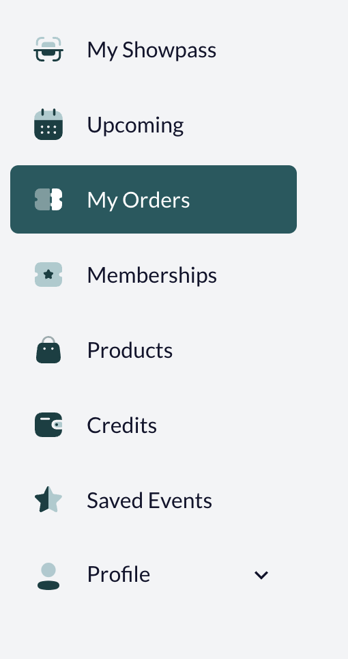This screenshot has height=659, width=348.
Task: Click the Profile person icon
Action: tap(48, 576)
